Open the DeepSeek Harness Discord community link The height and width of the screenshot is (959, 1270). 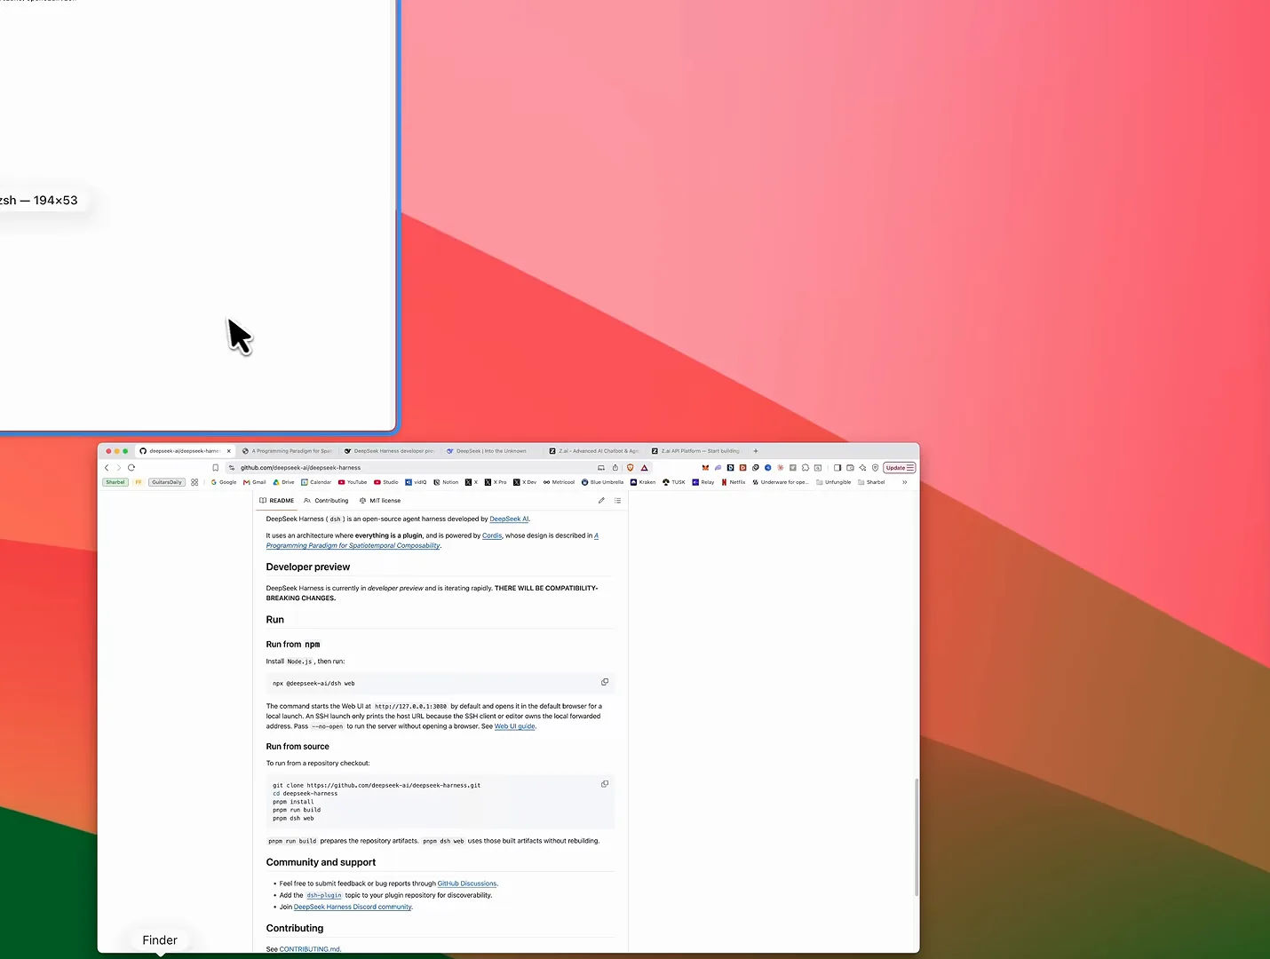[x=353, y=907]
